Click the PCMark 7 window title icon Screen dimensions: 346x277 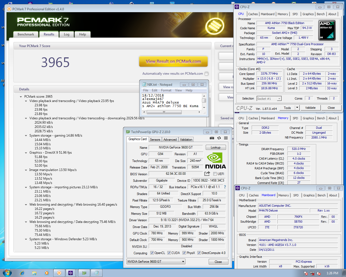coord(9,9)
